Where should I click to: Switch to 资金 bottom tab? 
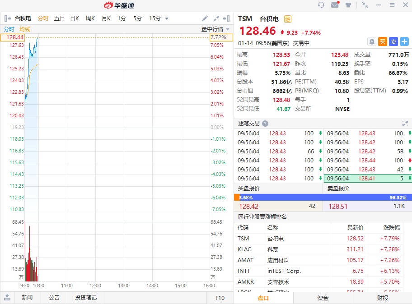click(323, 298)
